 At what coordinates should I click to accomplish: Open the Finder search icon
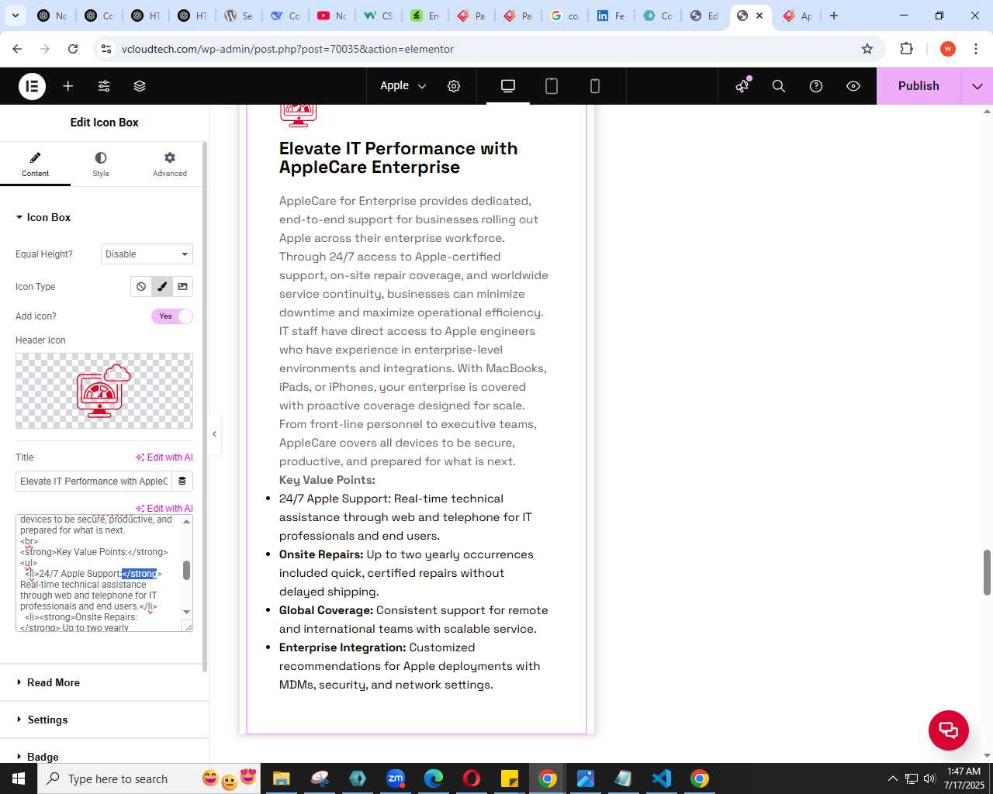779,86
